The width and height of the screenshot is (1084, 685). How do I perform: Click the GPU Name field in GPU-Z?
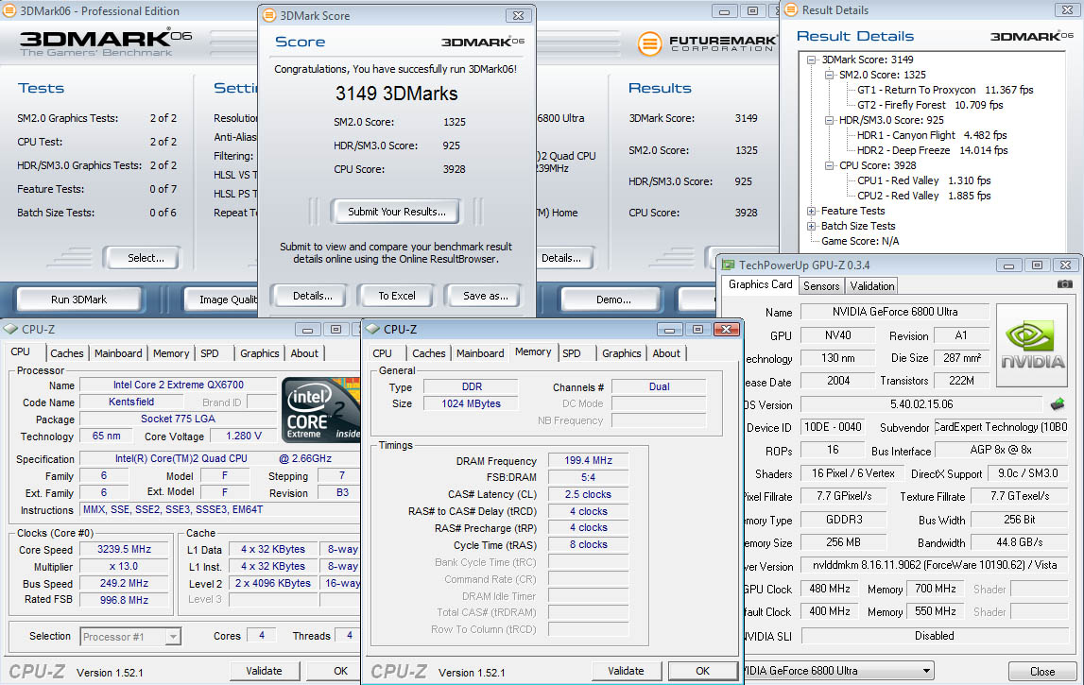click(x=895, y=312)
